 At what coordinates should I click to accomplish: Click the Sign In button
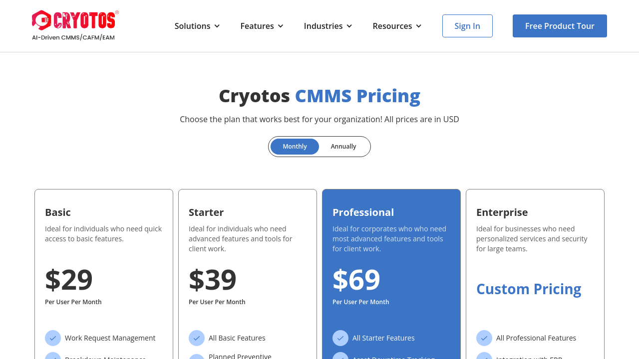467,26
